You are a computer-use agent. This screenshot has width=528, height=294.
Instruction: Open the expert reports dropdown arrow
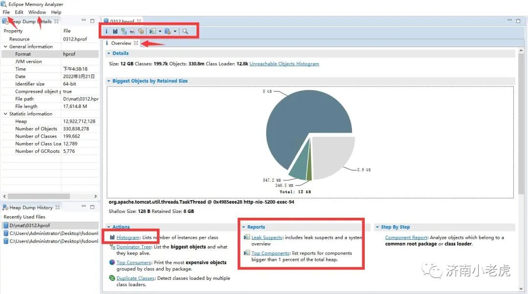pyautogui.click(x=160, y=31)
